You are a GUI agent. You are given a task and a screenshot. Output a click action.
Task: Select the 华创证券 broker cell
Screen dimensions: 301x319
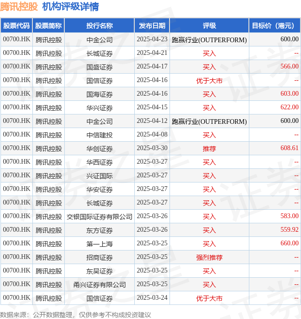click(100, 149)
